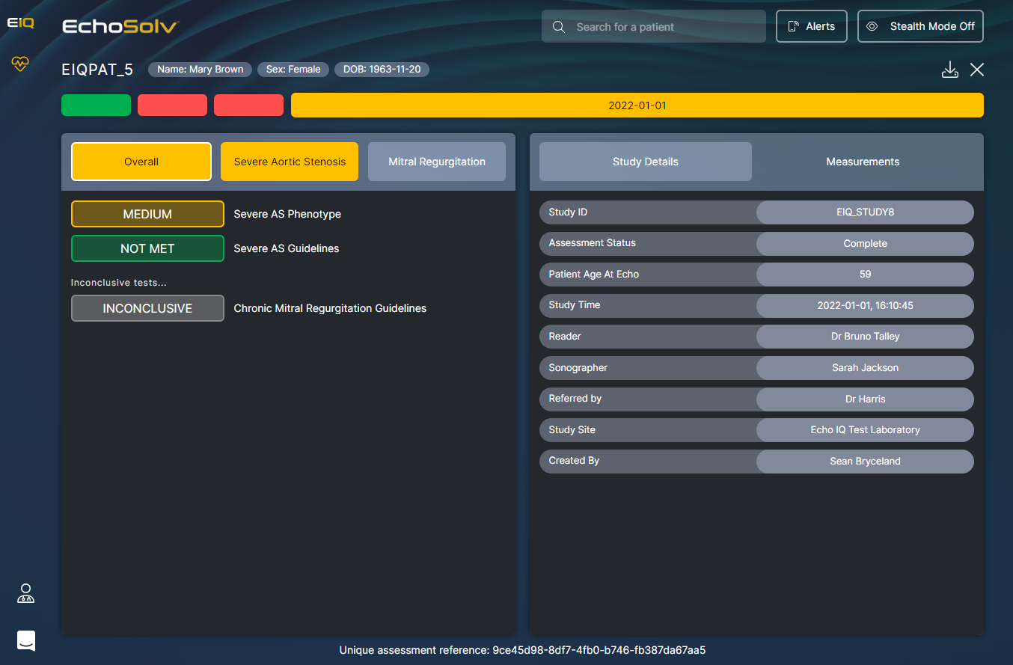1013x665 pixels.
Task: Open the Alerts panel
Action: click(x=811, y=26)
